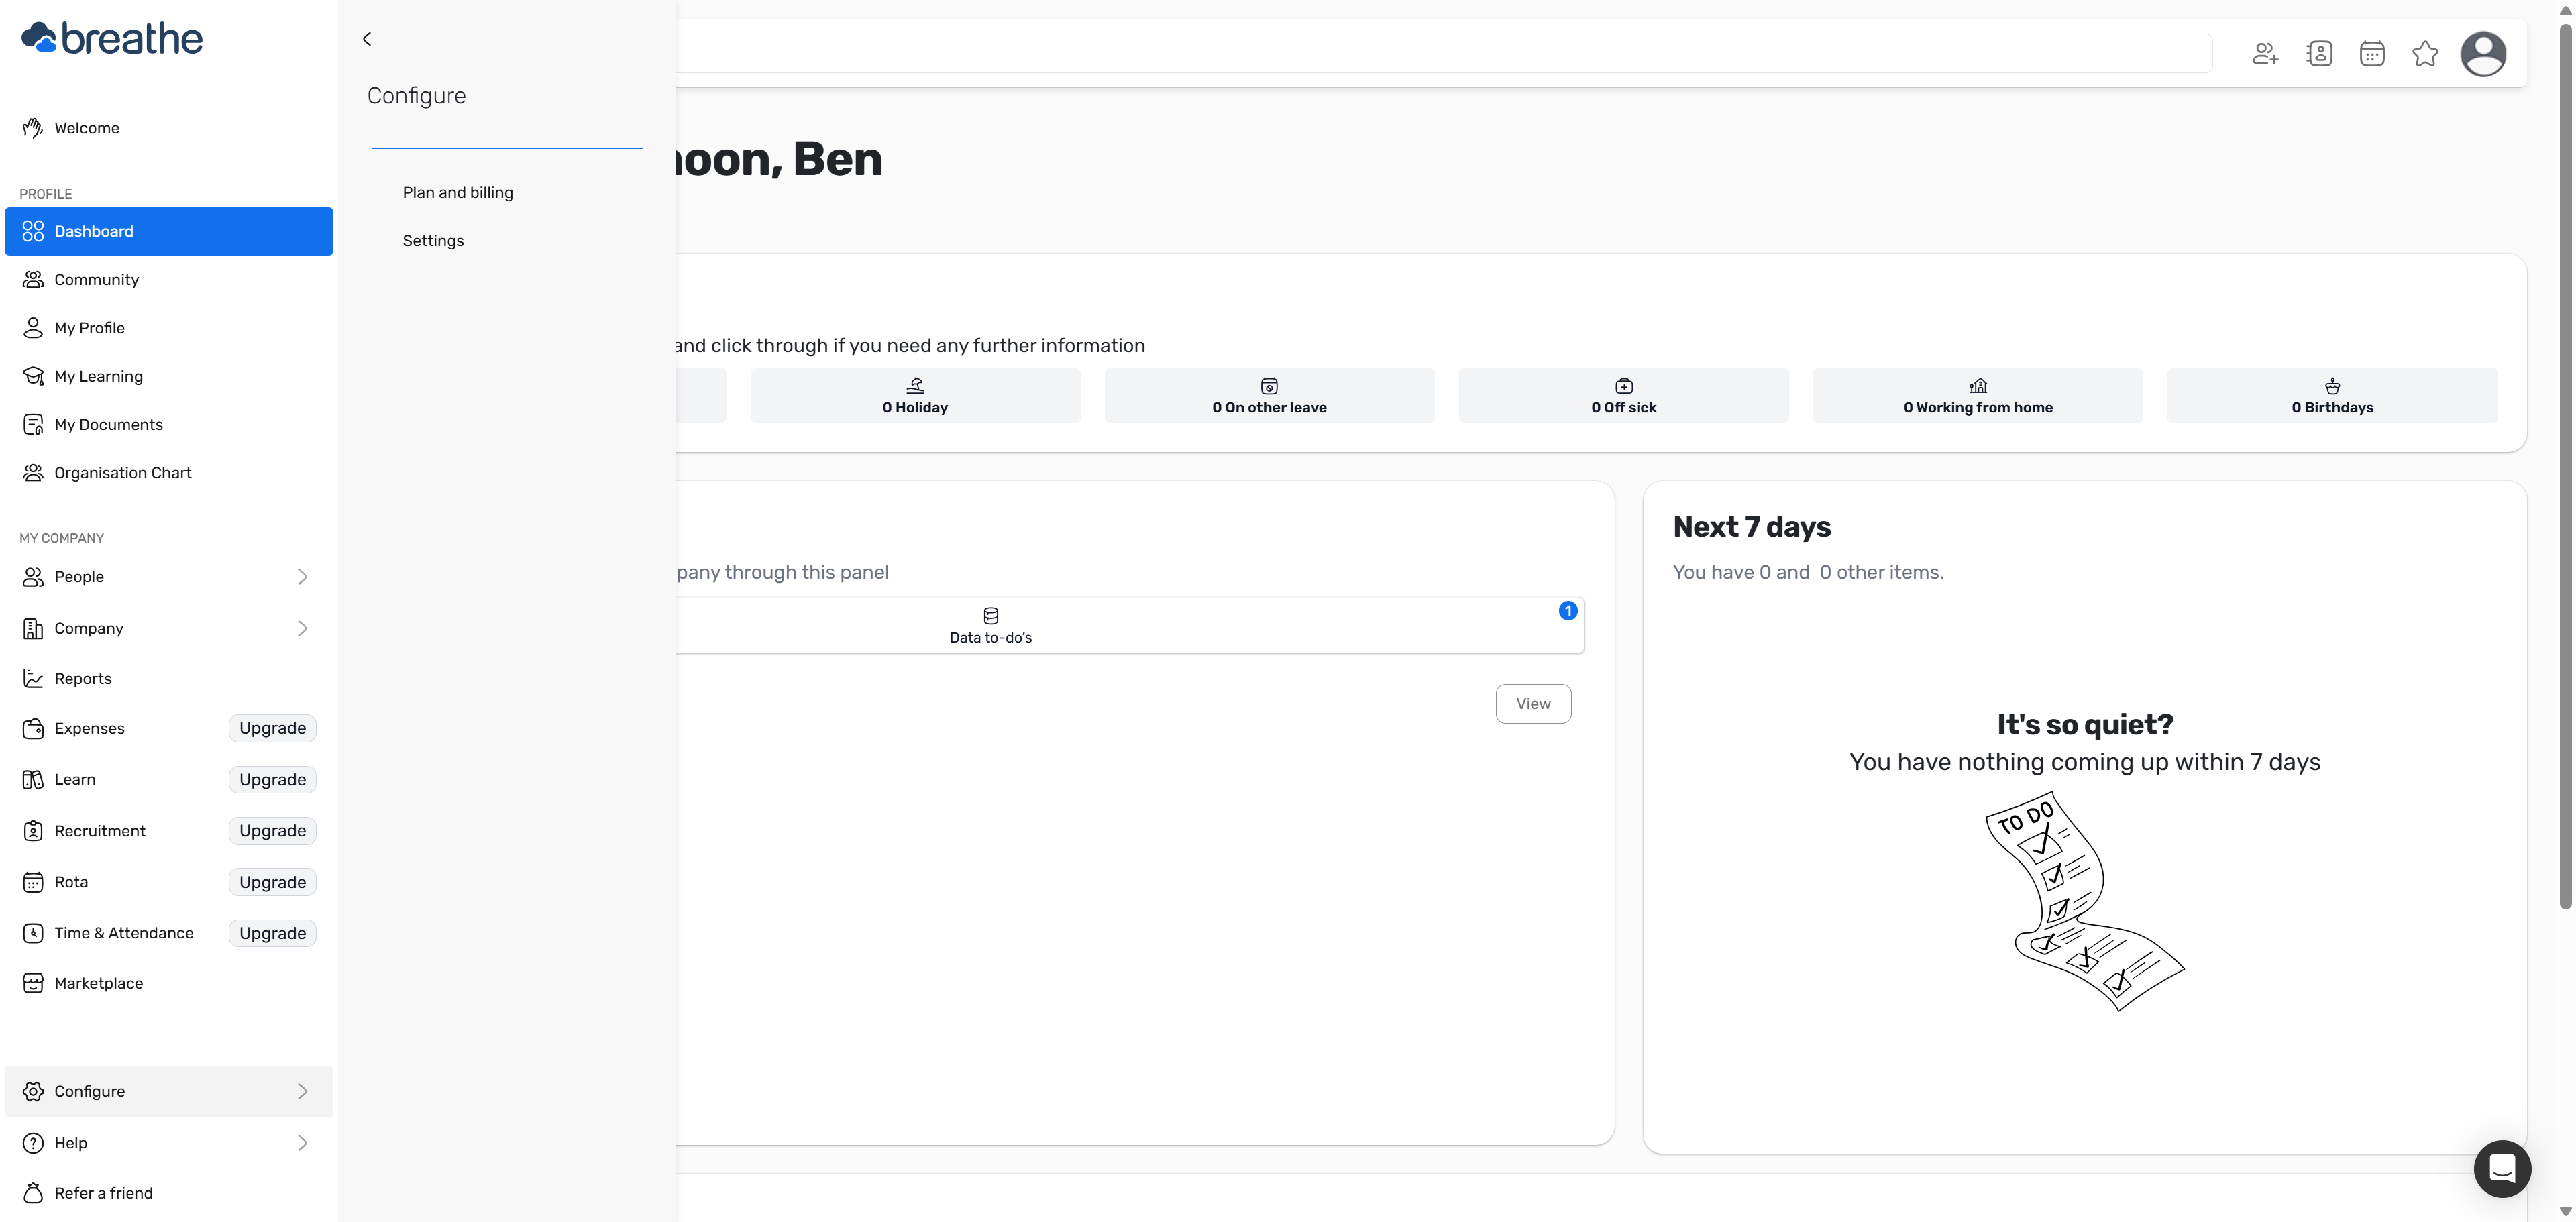Screen dimensions: 2576x1222
Task: Open Settings under Configure
Action: tap(433, 241)
